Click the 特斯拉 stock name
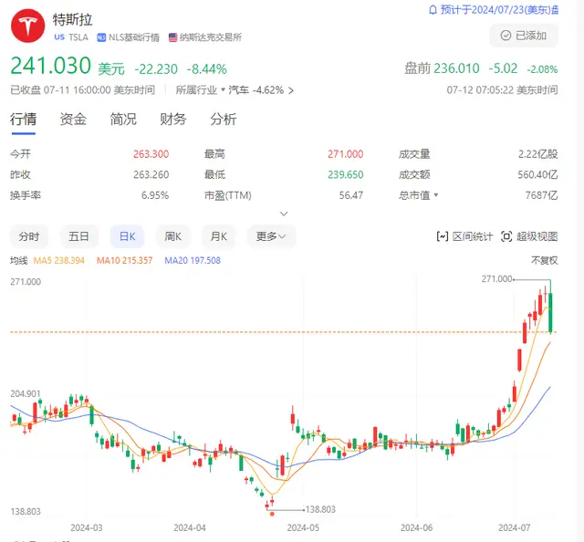The image size is (584, 542). tap(72, 20)
